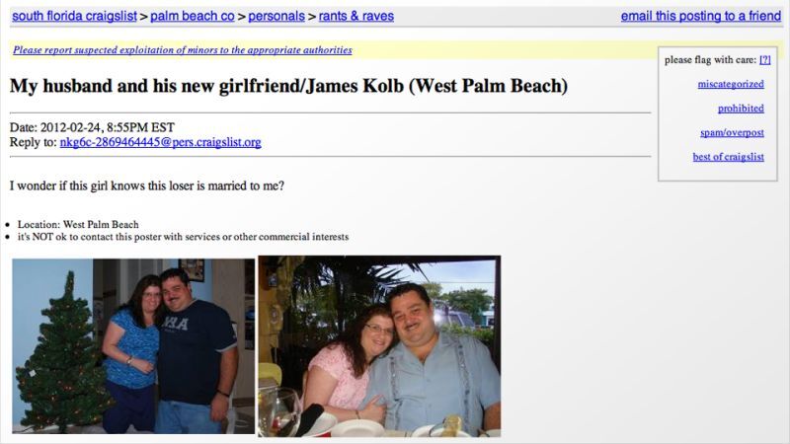Image resolution: width=790 pixels, height=444 pixels.
Task: Nominate the post for best of craigslist
Action: tap(728, 157)
